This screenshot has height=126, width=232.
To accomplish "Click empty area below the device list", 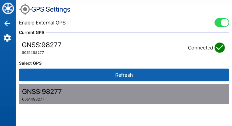I will tap(124, 115).
